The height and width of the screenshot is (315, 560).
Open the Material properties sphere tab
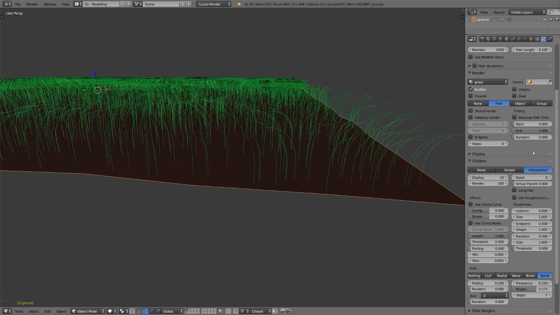pyautogui.click(x=531, y=39)
